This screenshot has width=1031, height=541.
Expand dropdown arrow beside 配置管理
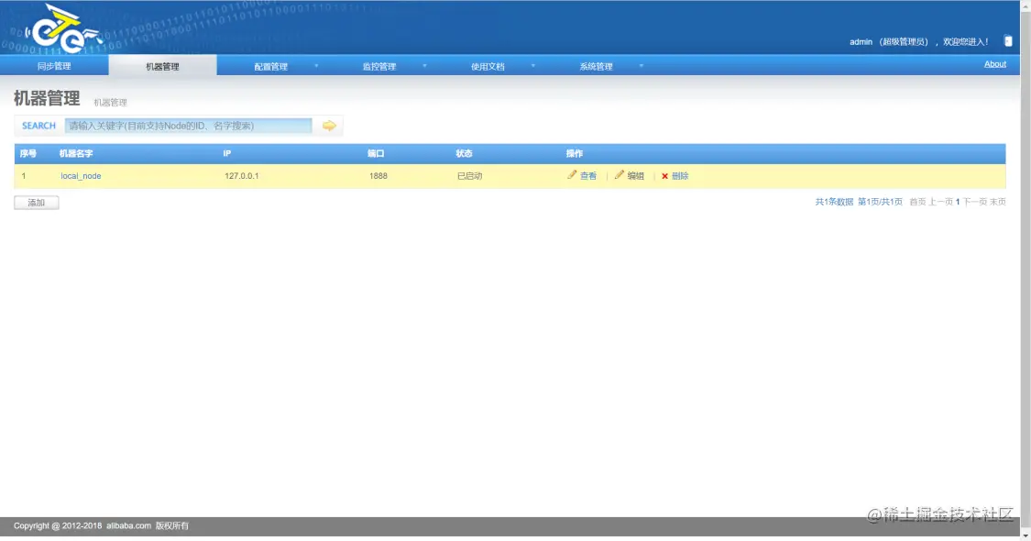coord(316,66)
